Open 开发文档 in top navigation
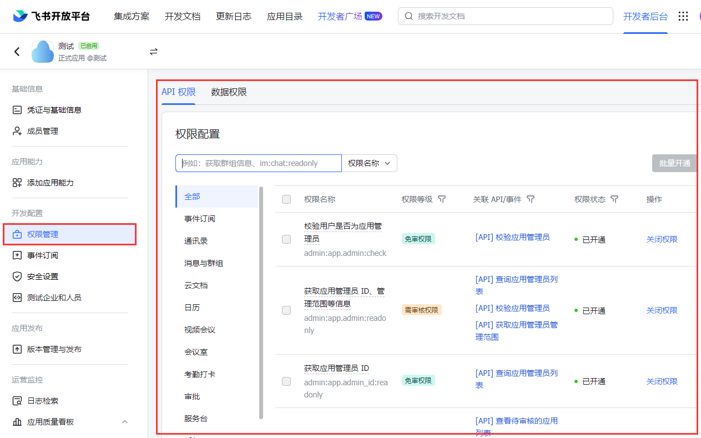The height and width of the screenshot is (438, 701). coord(183,17)
